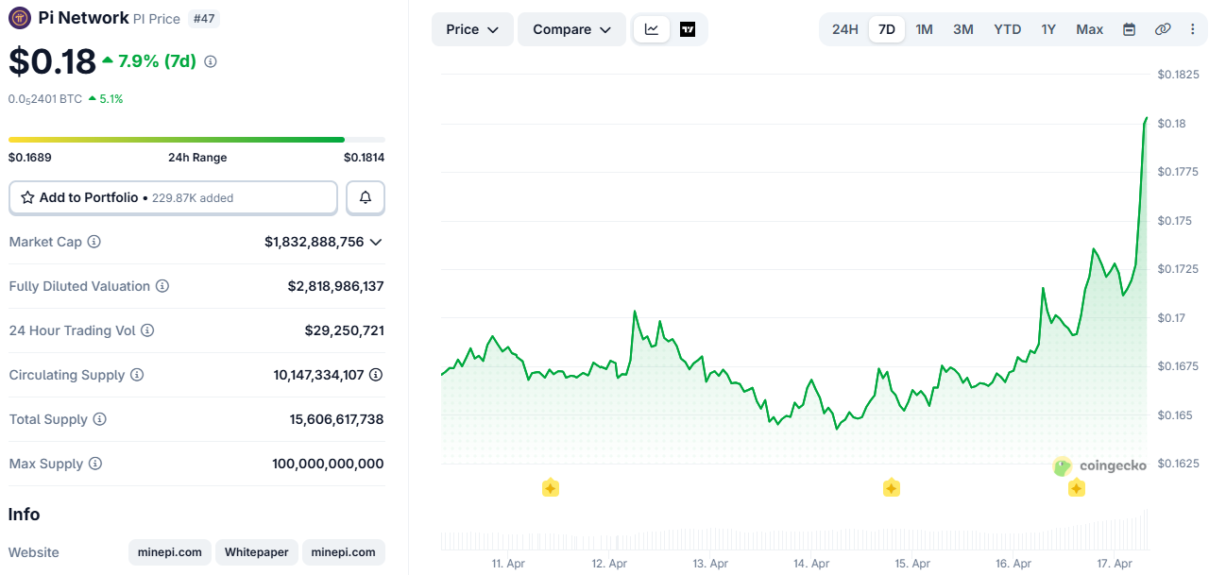The image size is (1209, 575).
Task: Select the line chart view icon
Action: click(651, 29)
